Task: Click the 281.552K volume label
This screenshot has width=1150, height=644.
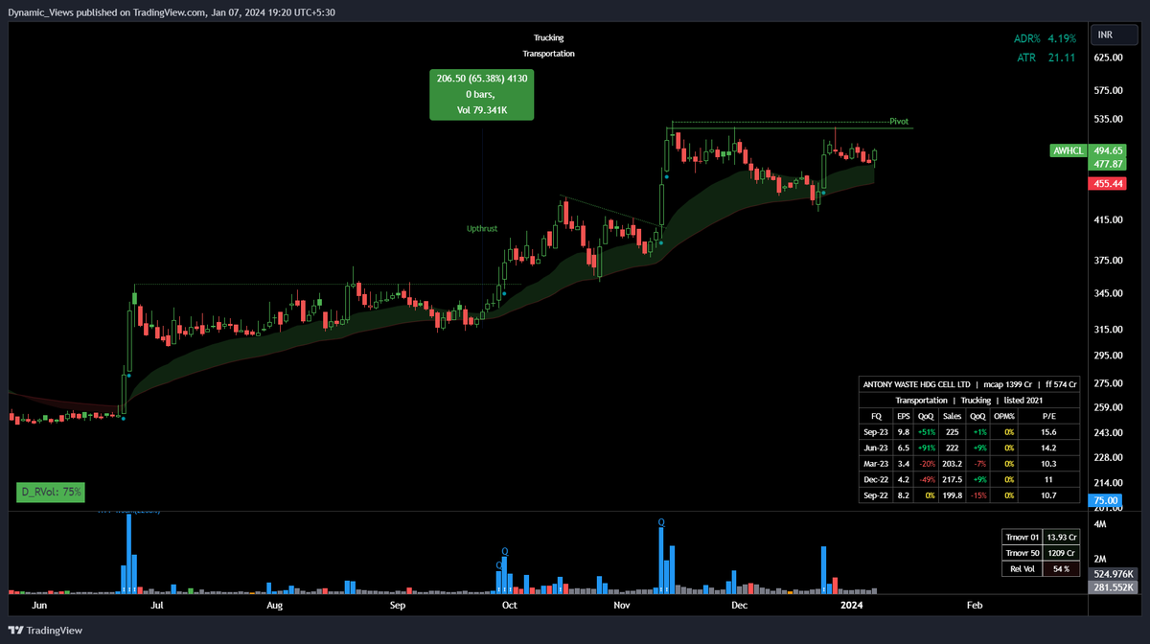Action: click(1112, 587)
